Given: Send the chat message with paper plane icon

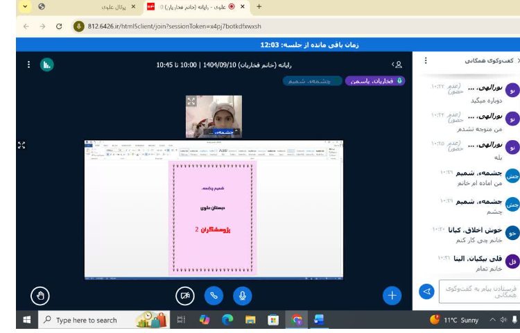Looking at the screenshot, I should tap(427, 291).
